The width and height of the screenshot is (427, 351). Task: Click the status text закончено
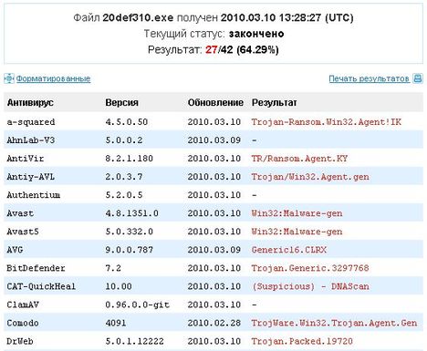point(256,34)
